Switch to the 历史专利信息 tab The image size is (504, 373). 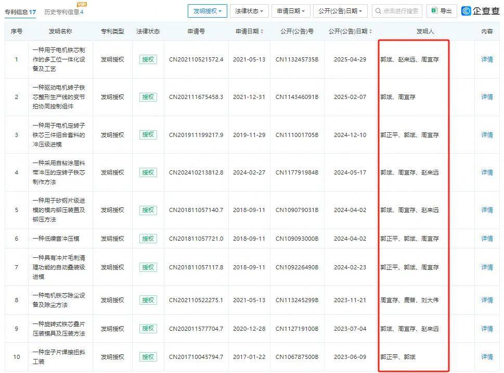pyautogui.click(x=63, y=12)
